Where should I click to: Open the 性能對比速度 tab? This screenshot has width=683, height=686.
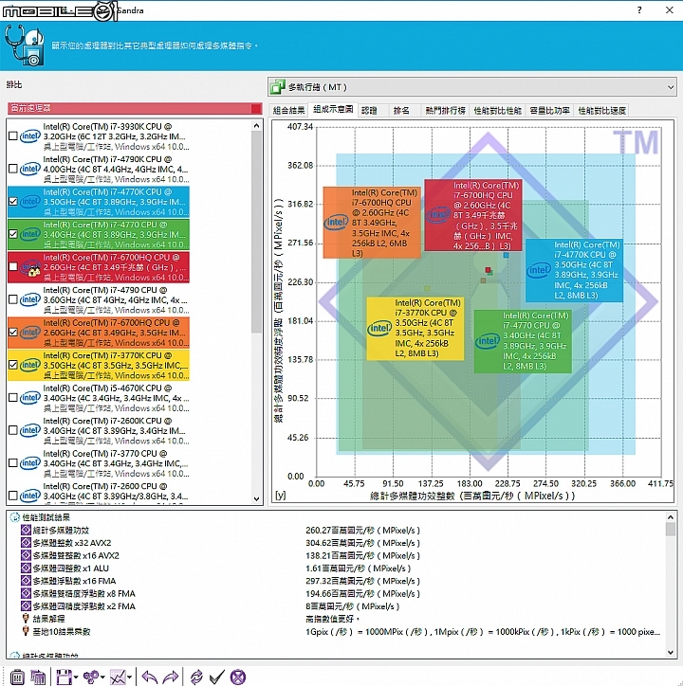point(601,110)
